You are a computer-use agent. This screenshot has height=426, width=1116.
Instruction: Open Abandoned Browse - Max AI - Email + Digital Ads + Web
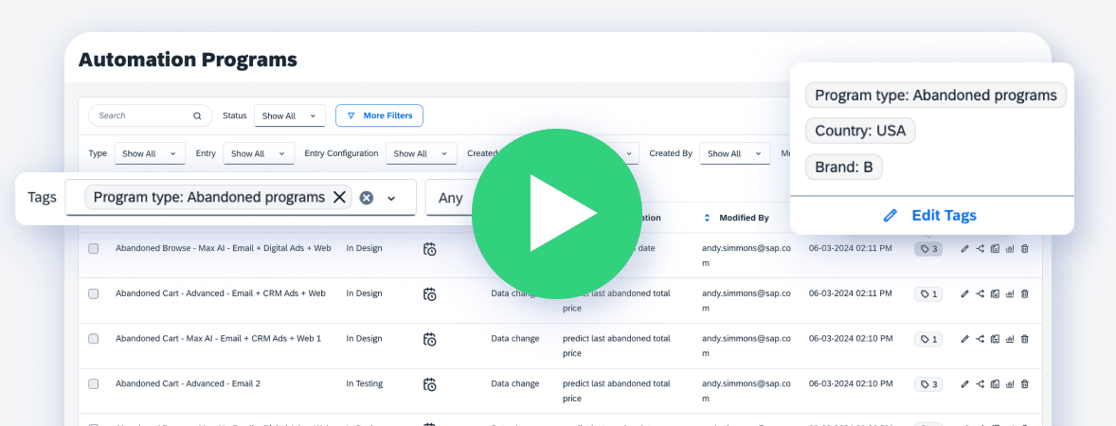[224, 248]
